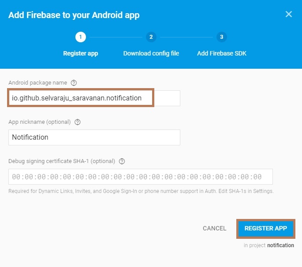
Task: Open help for Android package name
Action: pos(74,83)
